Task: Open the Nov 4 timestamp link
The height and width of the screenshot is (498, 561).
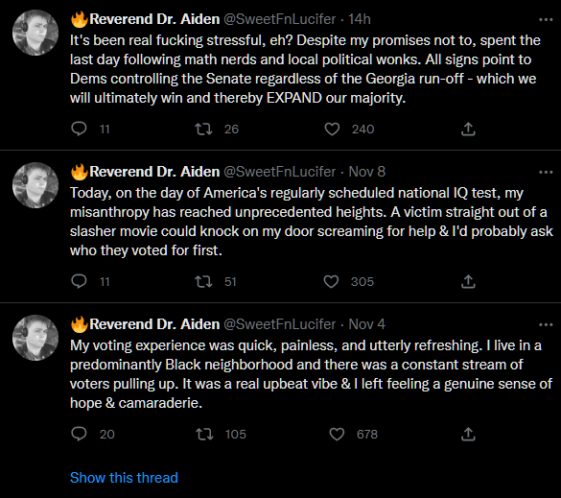Action: (x=366, y=324)
